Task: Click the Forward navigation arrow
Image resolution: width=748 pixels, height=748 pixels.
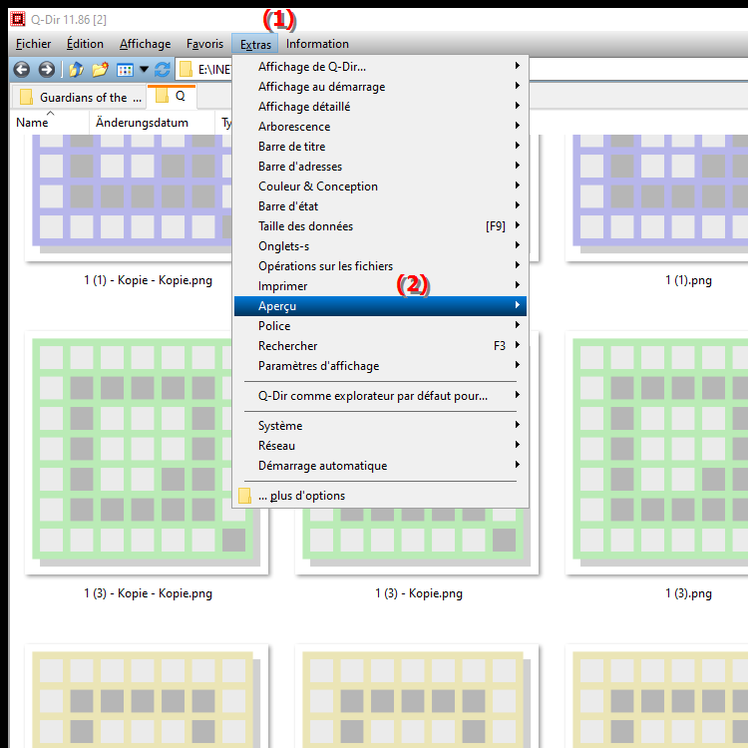Action: (46, 70)
